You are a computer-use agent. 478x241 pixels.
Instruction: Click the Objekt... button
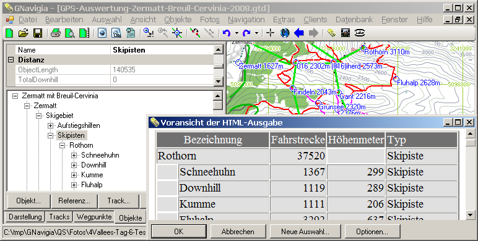(x=28, y=201)
